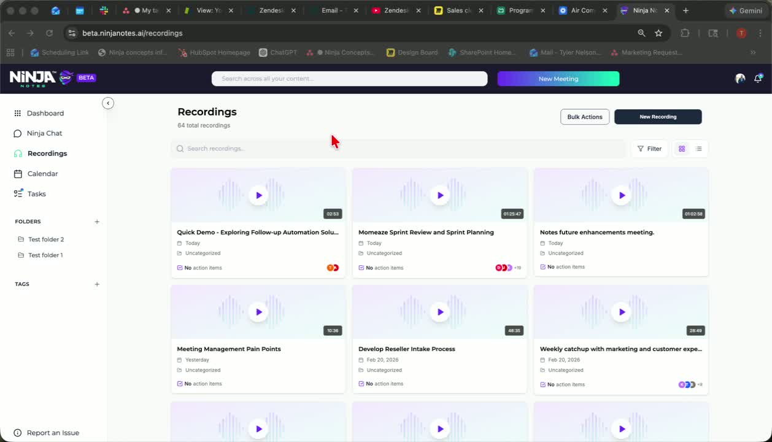
Task: Bookmark this page with the star icon
Action: click(658, 33)
